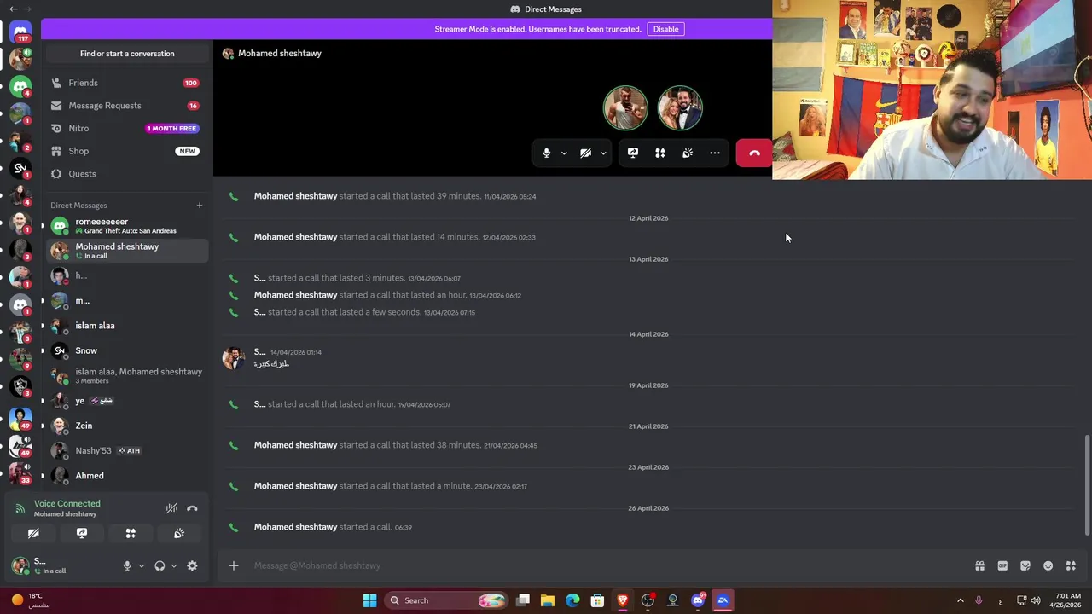The height and width of the screenshot is (614, 1092).
Task: Click first call participant avatar
Action: coord(625,107)
